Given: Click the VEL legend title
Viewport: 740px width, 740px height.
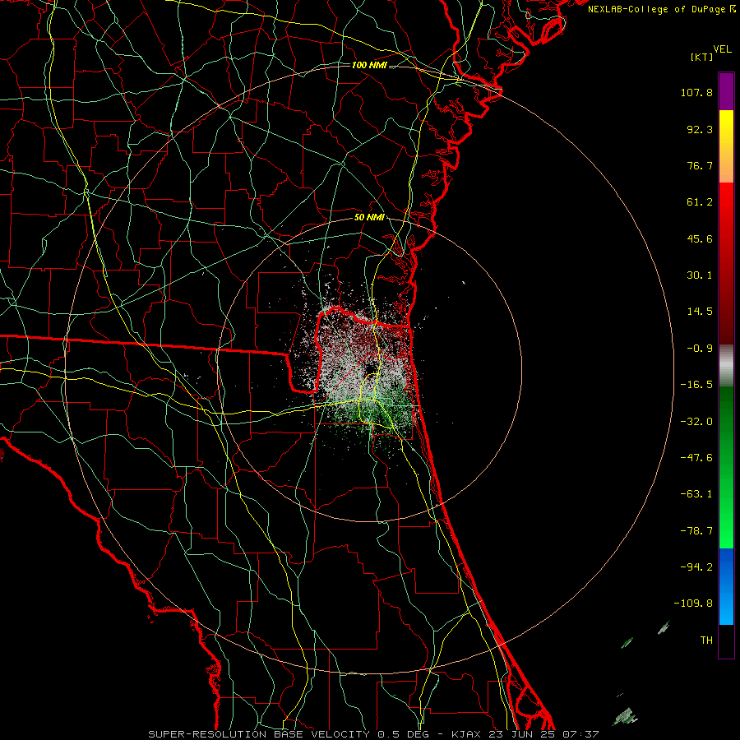Looking at the screenshot, I should [x=722, y=49].
